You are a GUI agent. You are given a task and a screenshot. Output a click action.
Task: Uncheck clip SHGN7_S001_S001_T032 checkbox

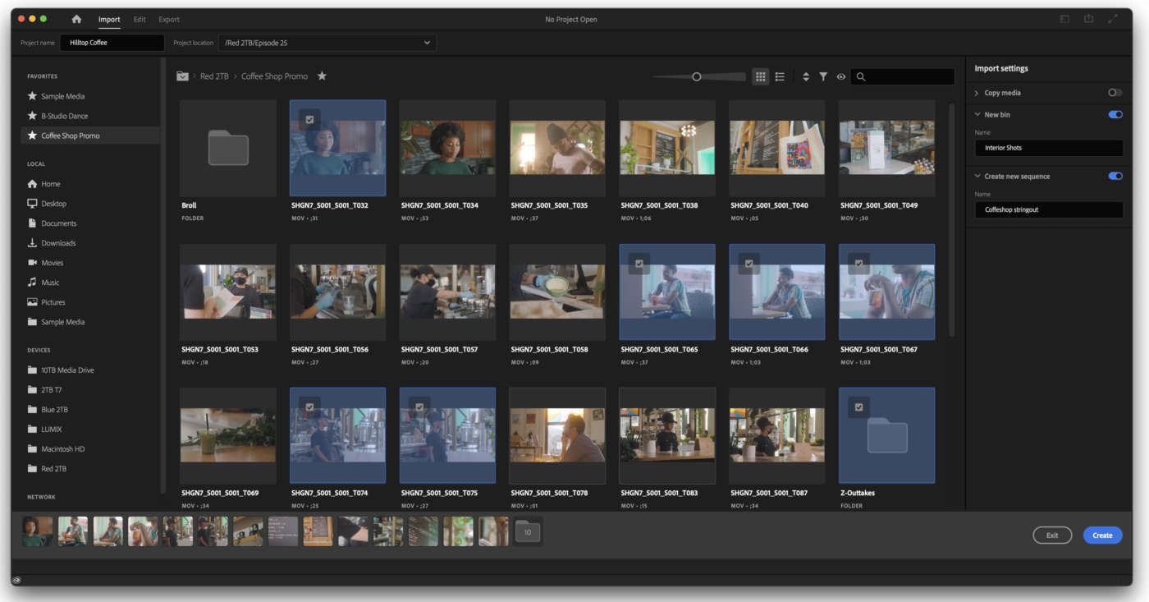309,120
